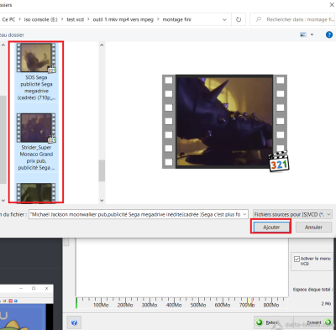Select the partially visible third video thumbnail
This screenshot has height=330, width=336.
click(36, 192)
